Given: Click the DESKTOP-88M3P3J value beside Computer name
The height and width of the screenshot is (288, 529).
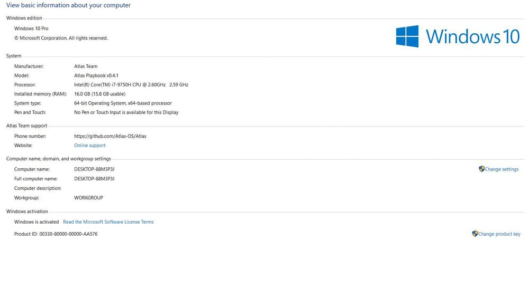Looking at the screenshot, I should pyautogui.click(x=94, y=169).
